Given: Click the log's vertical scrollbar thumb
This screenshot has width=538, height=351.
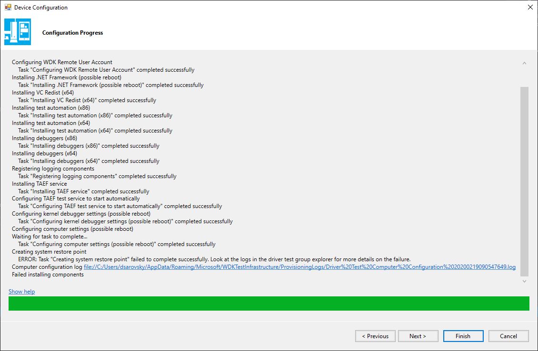Looking at the screenshot, I should (x=524, y=181).
